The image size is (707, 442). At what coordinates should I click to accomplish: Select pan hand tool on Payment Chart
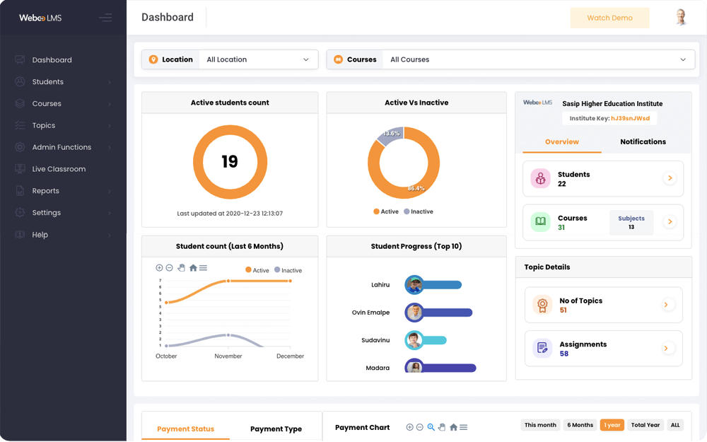(x=442, y=427)
